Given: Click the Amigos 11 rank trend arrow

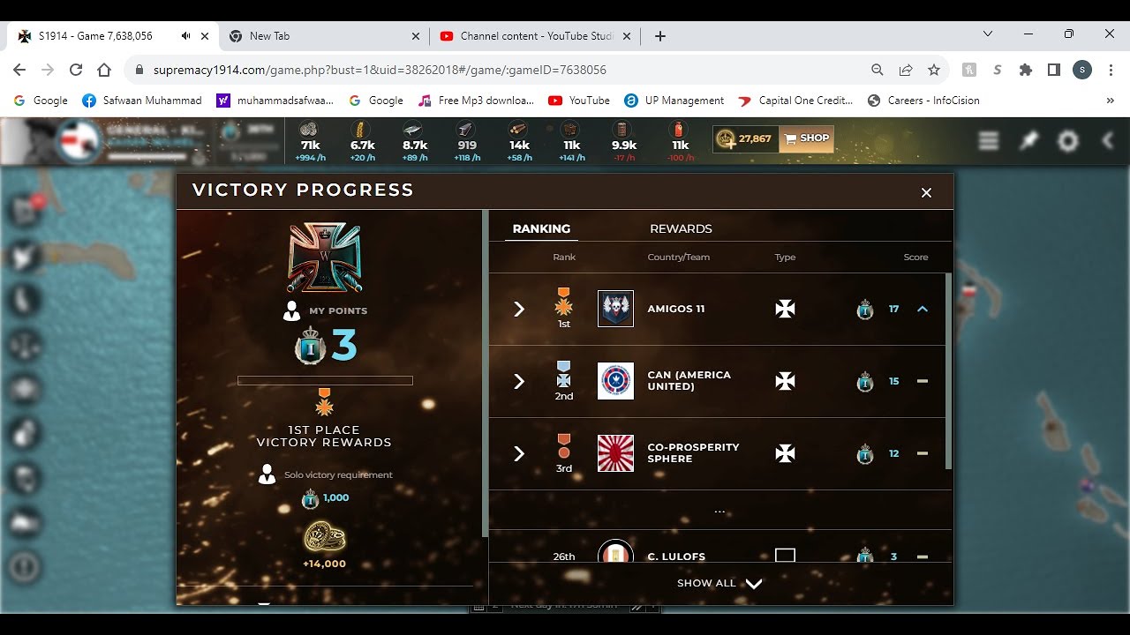Looking at the screenshot, I should pyautogui.click(x=923, y=309).
